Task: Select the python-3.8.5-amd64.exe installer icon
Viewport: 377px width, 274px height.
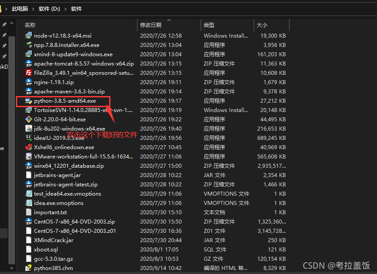Action: click(29, 100)
